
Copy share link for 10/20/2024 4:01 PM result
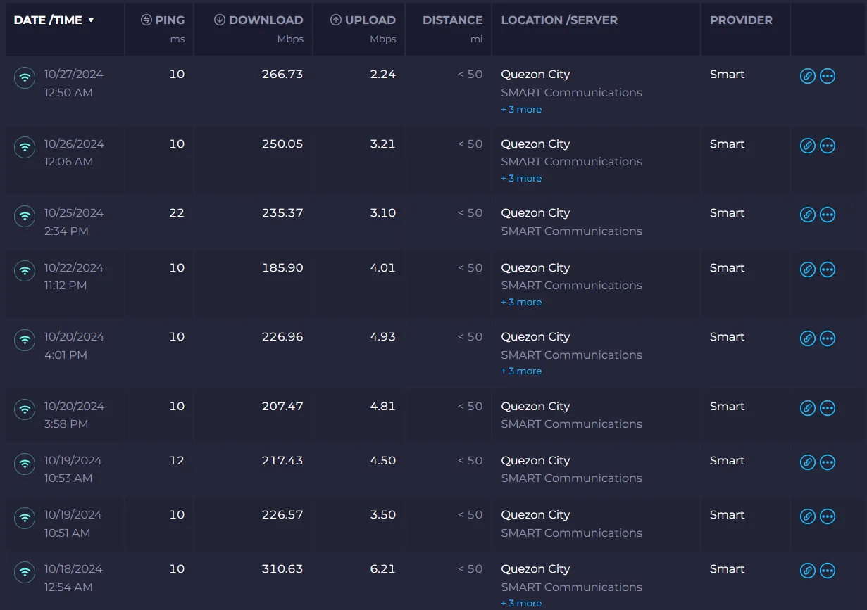(x=808, y=338)
